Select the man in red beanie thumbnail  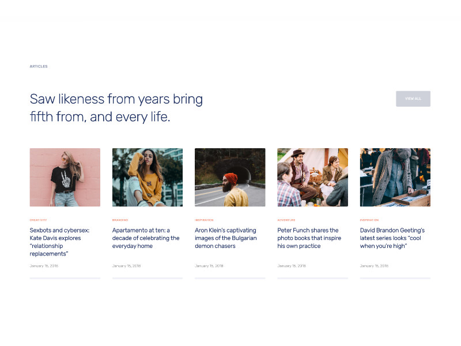click(x=230, y=177)
